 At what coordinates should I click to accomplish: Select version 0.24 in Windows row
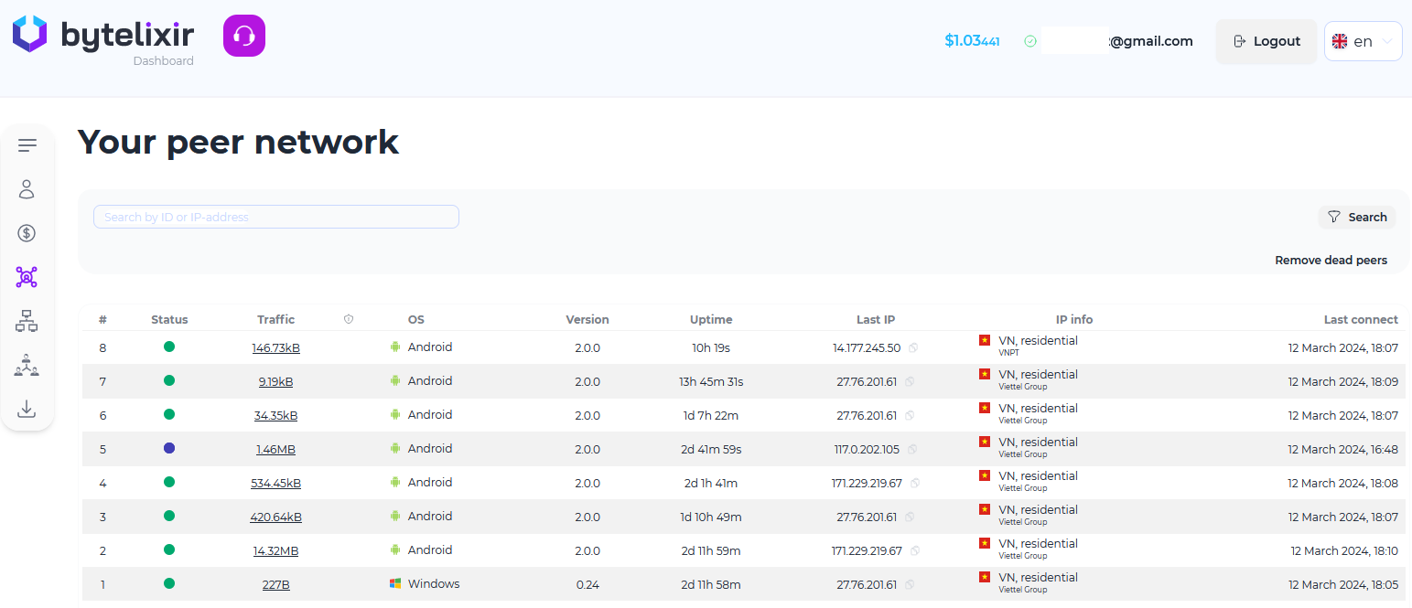point(587,585)
